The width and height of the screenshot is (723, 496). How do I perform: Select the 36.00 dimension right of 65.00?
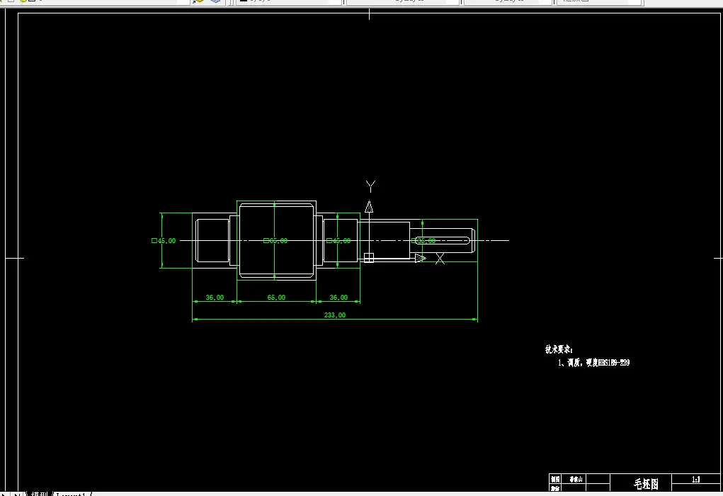click(338, 298)
